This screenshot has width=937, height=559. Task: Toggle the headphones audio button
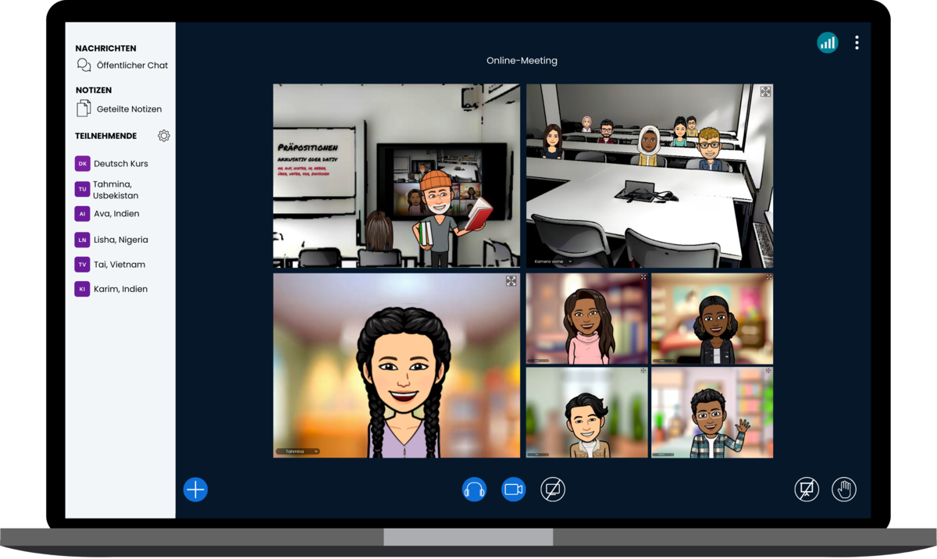pos(474,490)
